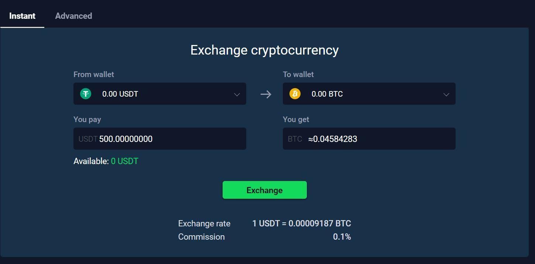This screenshot has height=264, width=535.
Task: Select the 500.00000000 payment amount
Action: tap(126, 139)
